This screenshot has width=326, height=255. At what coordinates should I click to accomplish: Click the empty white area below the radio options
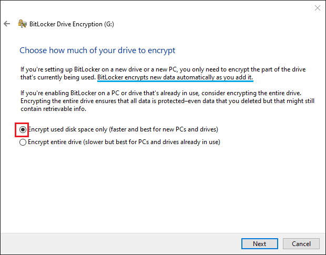point(163,187)
